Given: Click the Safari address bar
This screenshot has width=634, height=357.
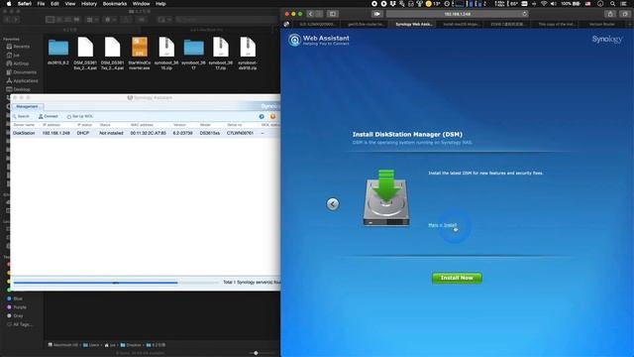Looking at the screenshot, I should click(x=458, y=14).
